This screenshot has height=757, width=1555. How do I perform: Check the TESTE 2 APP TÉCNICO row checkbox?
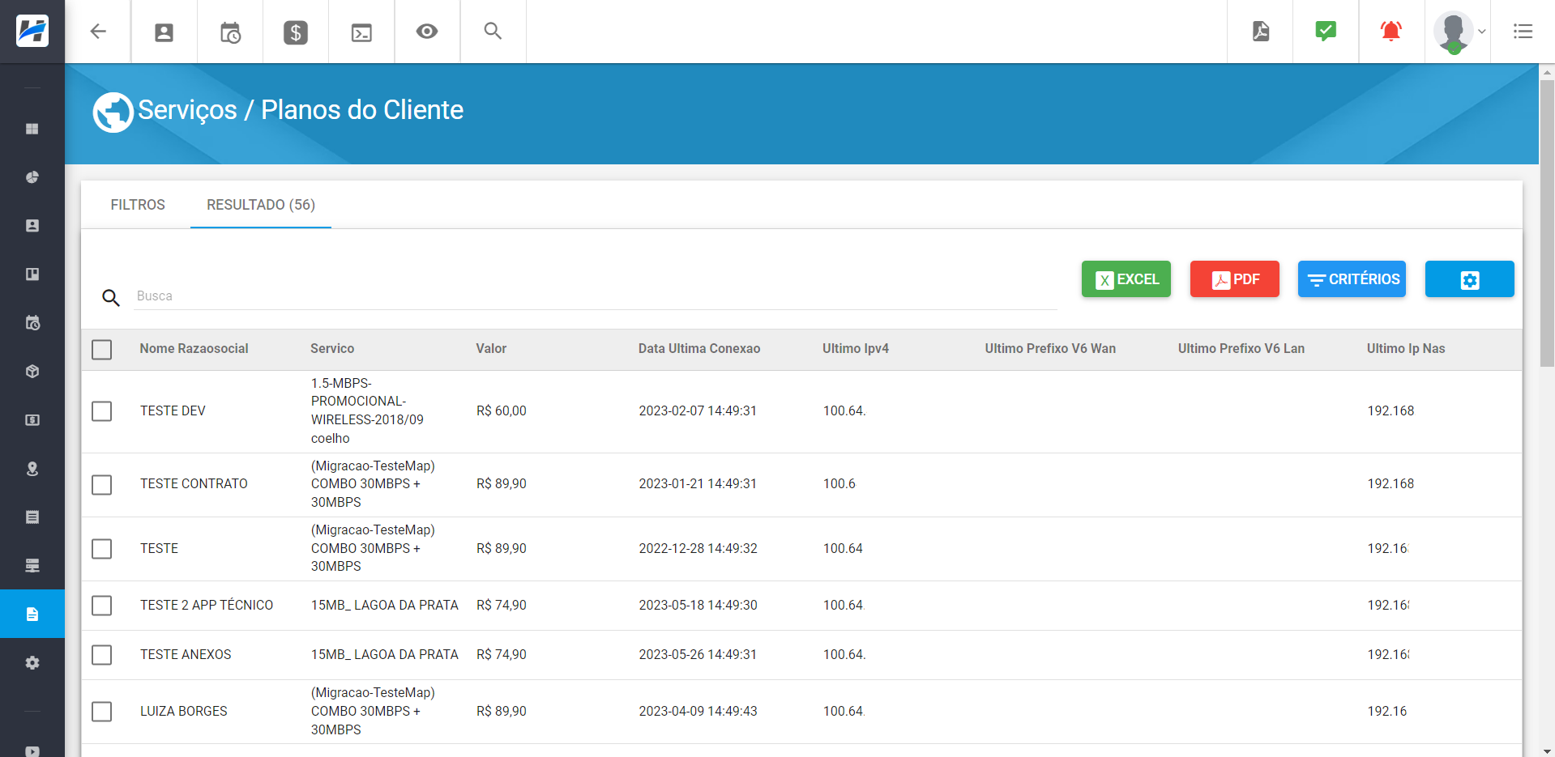[102, 606]
